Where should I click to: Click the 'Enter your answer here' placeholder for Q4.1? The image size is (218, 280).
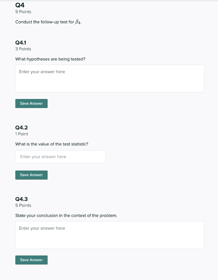[42, 72]
